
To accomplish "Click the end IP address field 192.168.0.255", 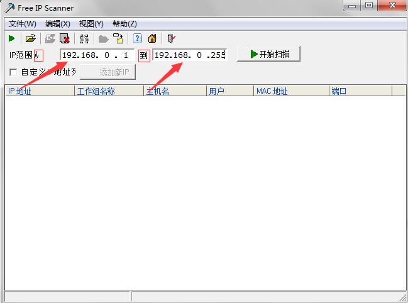I will tap(189, 55).
